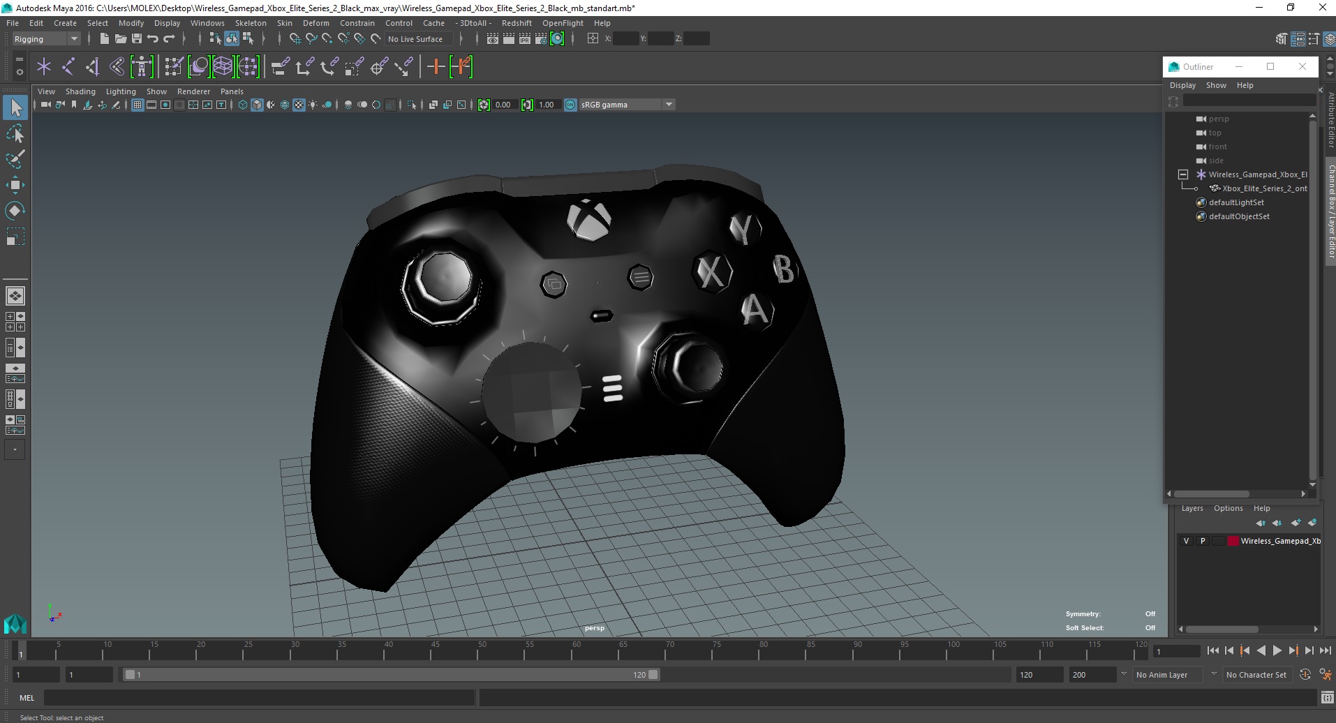Click the Parent Constraint shelf icon
1336x723 pixels.
point(280,67)
